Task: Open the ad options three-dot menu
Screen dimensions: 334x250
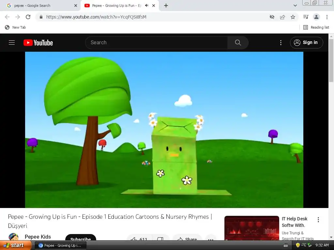Action: (318, 220)
